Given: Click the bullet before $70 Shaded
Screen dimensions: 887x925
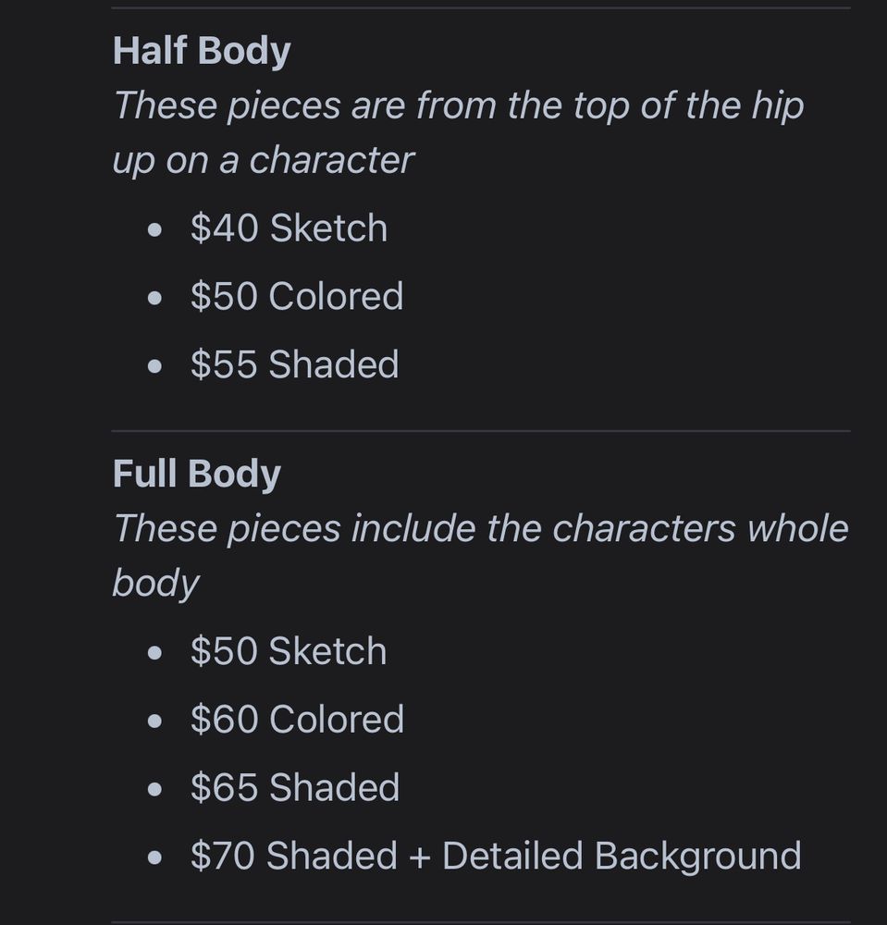Looking at the screenshot, I should (154, 857).
